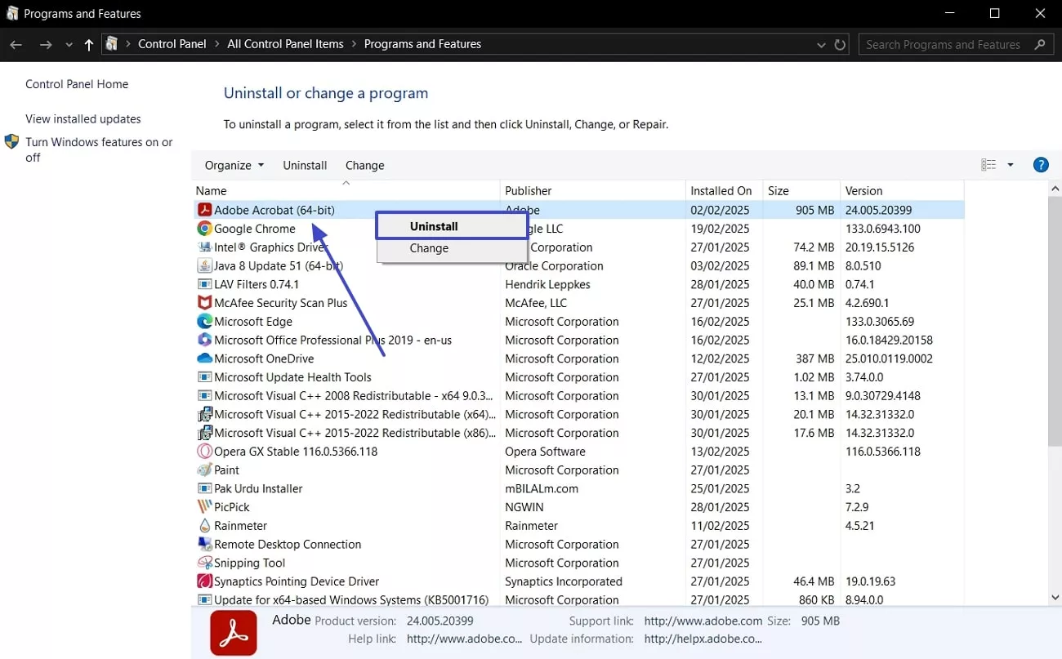Open Turn Windows features on or off
The width and height of the screenshot is (1062, 659).
coord(99,149)
